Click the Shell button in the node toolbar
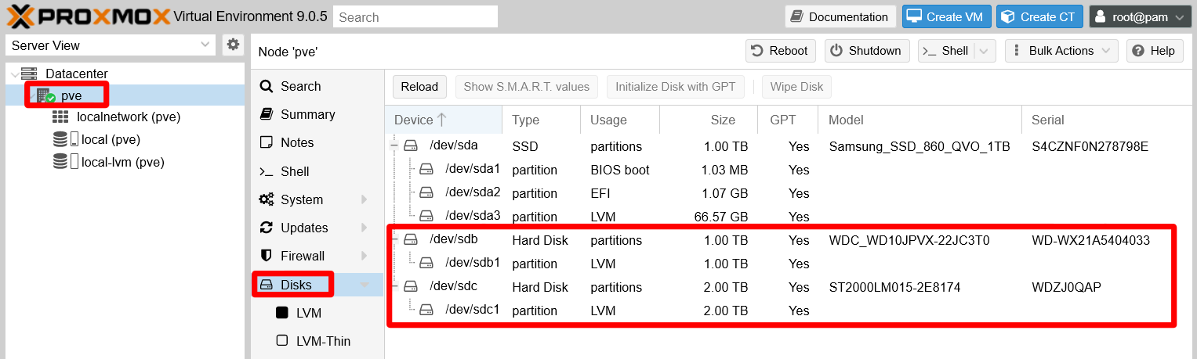This screenshot has width=1197, height=359. pos(946,51)
